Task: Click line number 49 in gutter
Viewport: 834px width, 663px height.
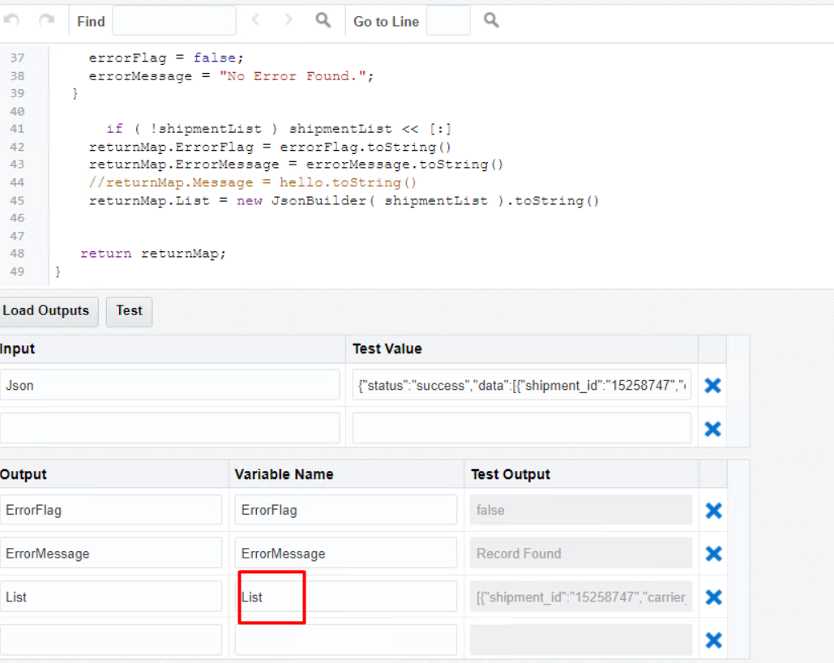Action: click(17, 272)
